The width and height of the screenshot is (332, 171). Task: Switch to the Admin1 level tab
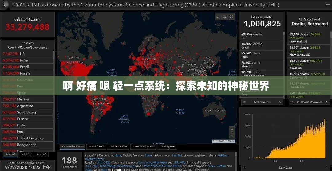click(x=26, y=154)
